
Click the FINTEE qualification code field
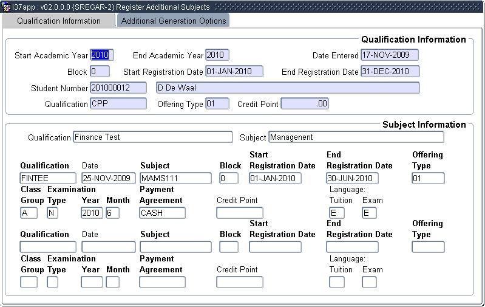[48, 179]
